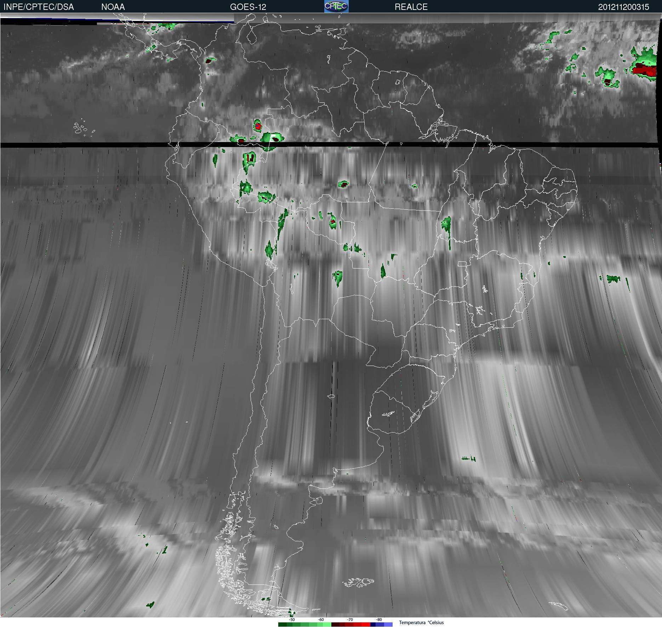
Task: Click the red segment of temperature color bar
Action: pyautogui.click(x=351, y=625)
